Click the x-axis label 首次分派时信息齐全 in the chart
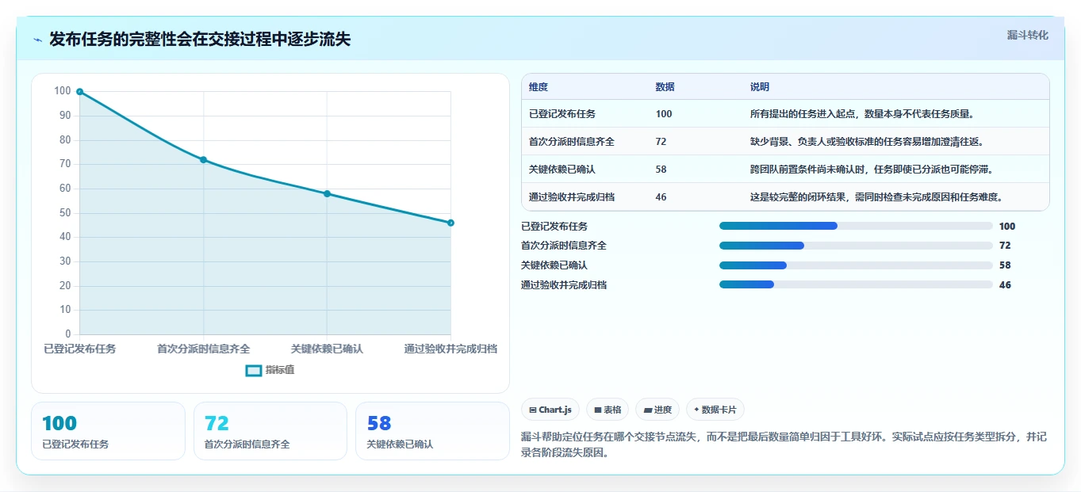Image resolution: width=1081 pixels, height=492 pixels. tap(203, 349)
